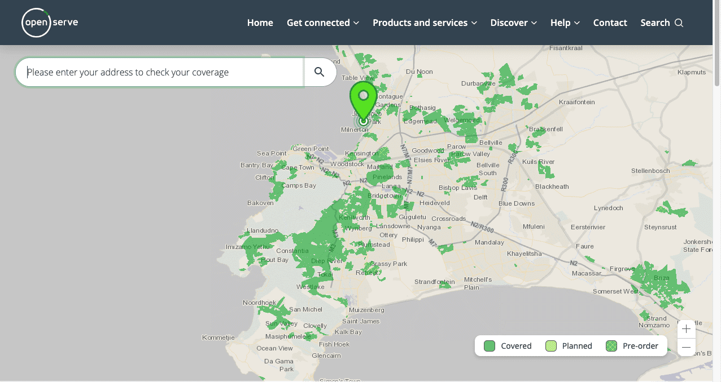Select Home in the navigation bar
The height and width of the screenshot is (382, 721).
tap(260, 23)
